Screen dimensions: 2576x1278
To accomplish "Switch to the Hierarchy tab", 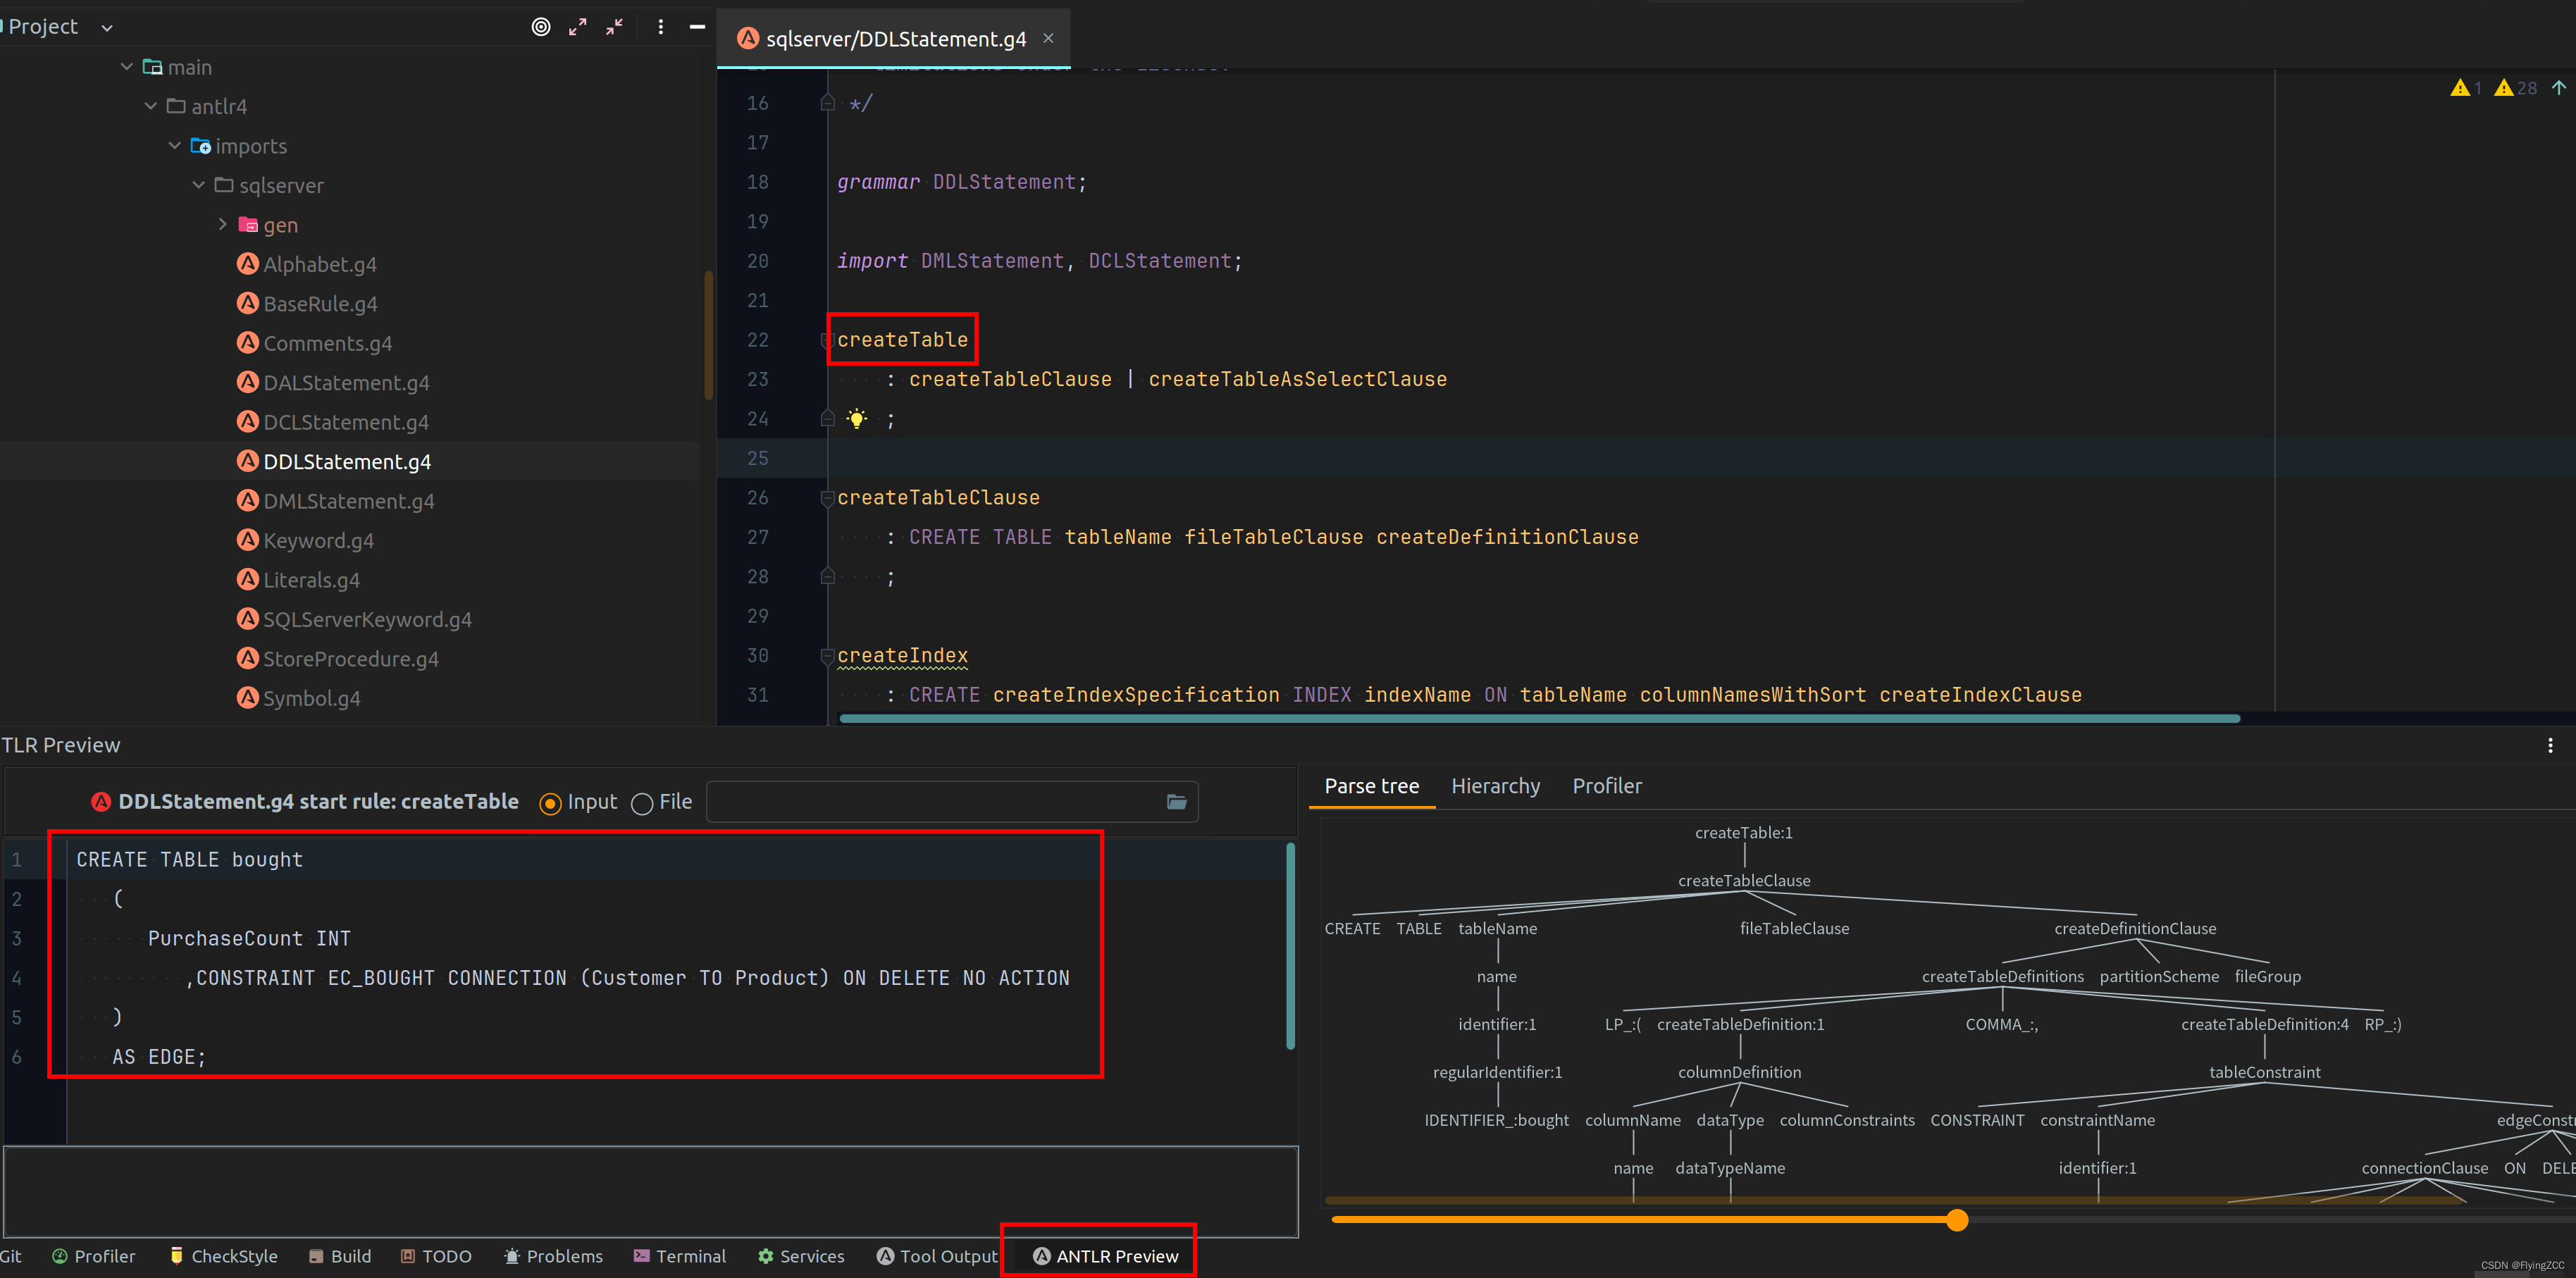I will (x=1495, y=786).
